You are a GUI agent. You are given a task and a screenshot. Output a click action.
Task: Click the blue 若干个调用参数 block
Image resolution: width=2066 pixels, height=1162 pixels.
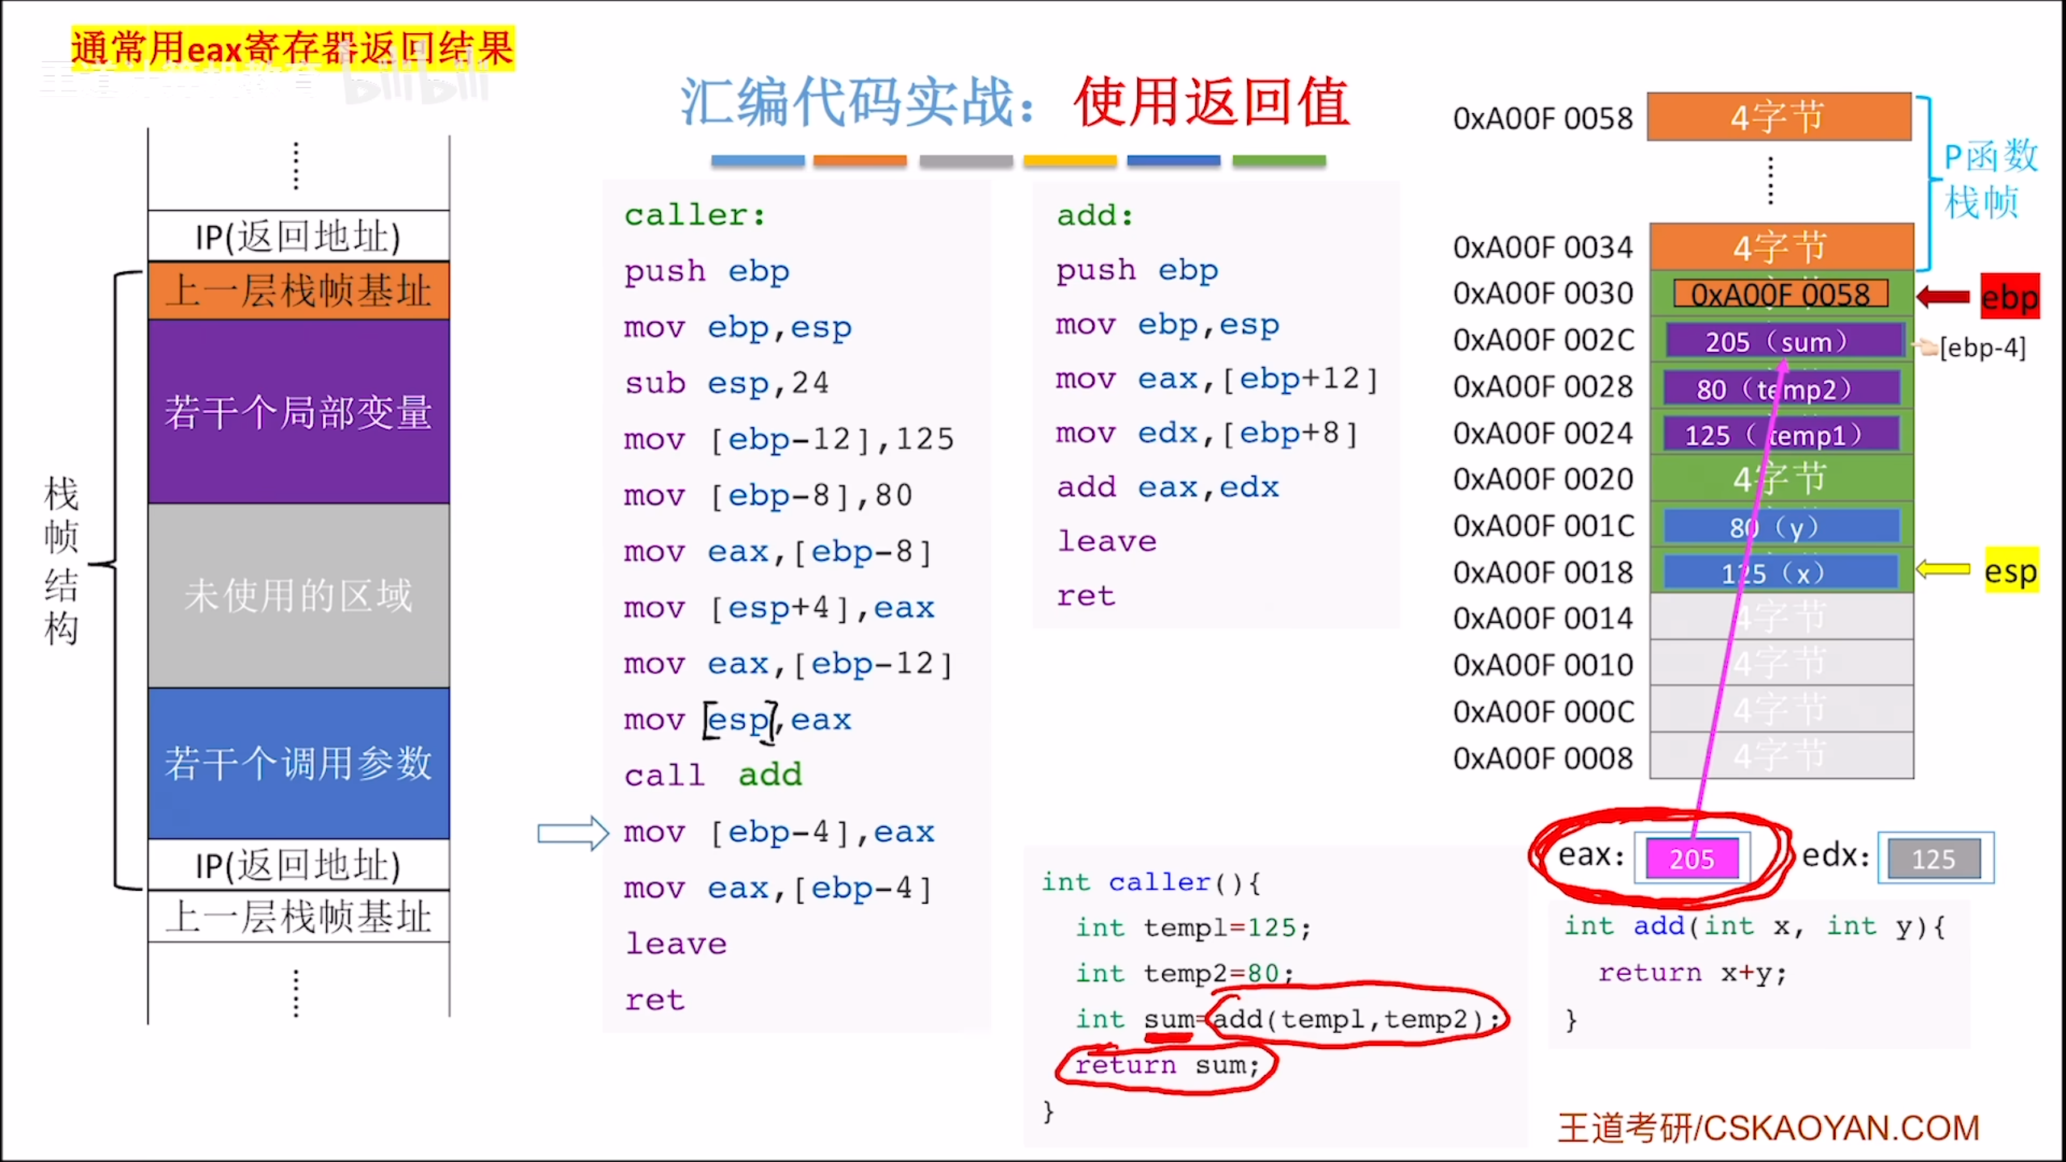(299, 763)
